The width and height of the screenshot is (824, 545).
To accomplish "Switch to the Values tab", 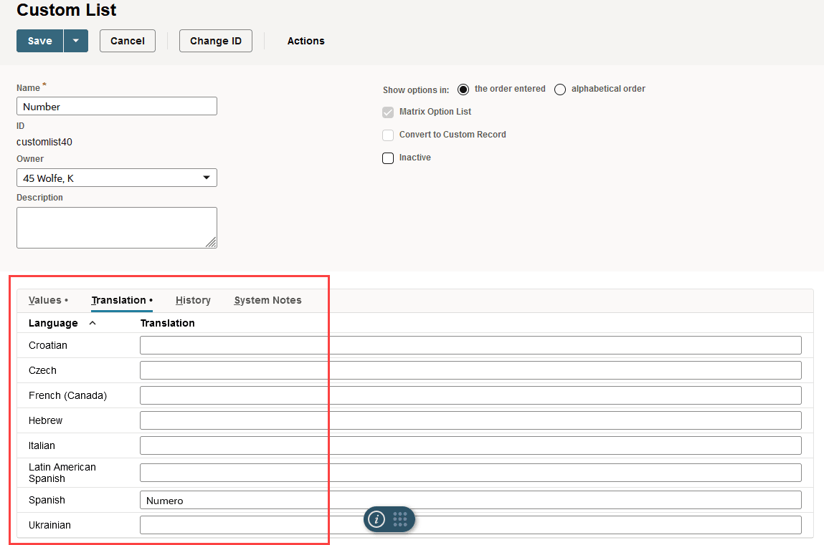I will click(x=48, y=300).
